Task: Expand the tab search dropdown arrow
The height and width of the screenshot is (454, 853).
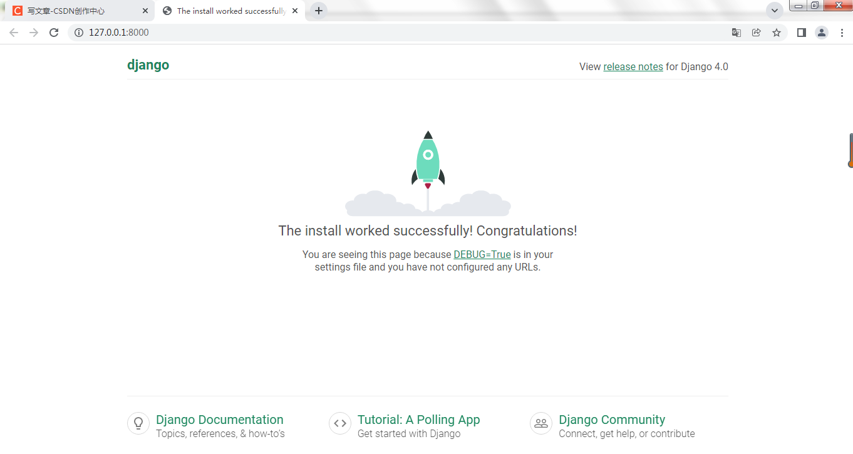Action: coord(775,11)
